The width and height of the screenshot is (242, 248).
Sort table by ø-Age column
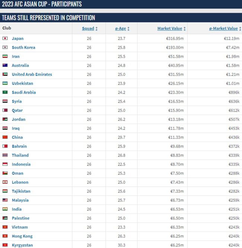coord(122,29)
